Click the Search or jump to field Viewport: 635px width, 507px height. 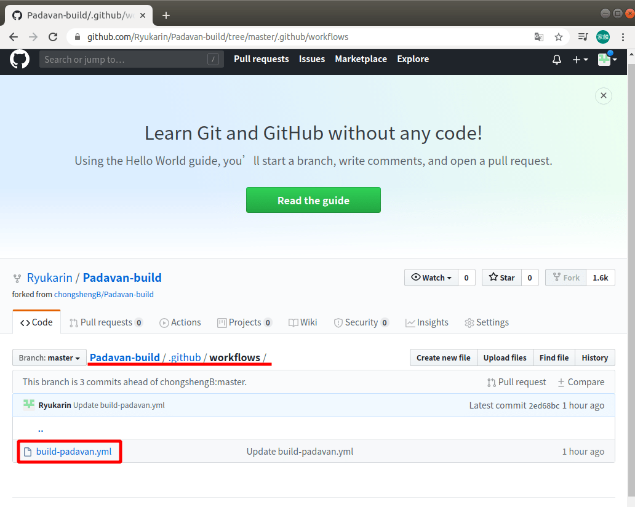click(x=131, y=60)
